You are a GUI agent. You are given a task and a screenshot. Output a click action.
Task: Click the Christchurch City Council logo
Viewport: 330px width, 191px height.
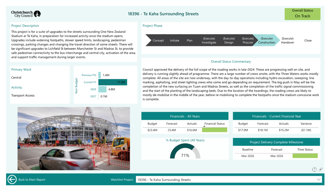26,14
